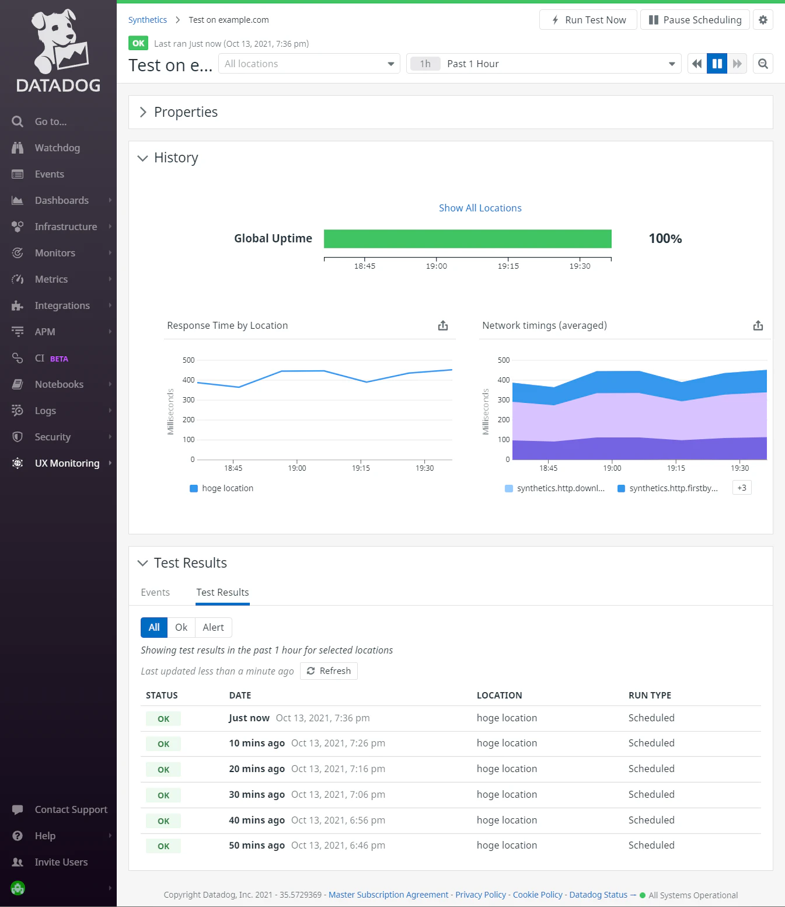Open the All locations dropdown

point(309,64)
